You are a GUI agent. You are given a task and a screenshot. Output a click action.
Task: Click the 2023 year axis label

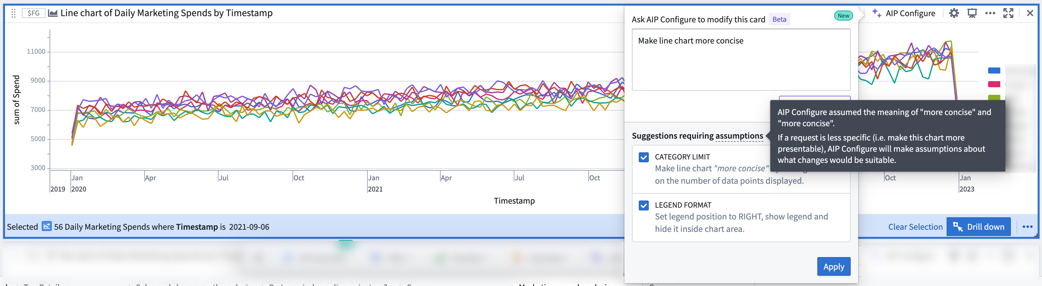tap(966, 189)
